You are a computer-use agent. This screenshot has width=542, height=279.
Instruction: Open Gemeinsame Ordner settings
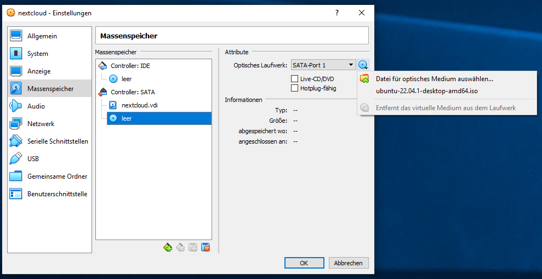49,176
